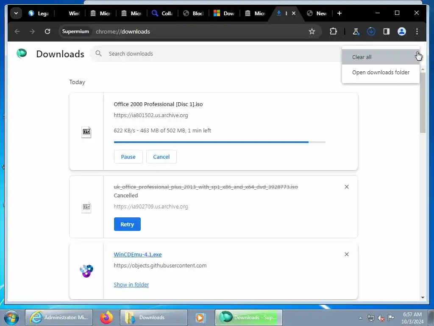
Task: Open the Downloads folder taskbar item
Action: pyautogui.click(x=153, y=318)
